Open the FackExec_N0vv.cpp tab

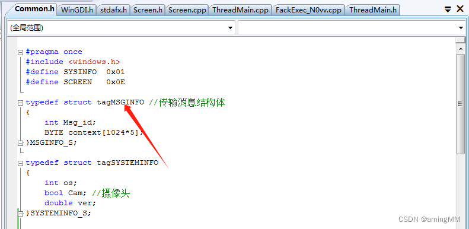pyautogui.click(x=308, y=10)
